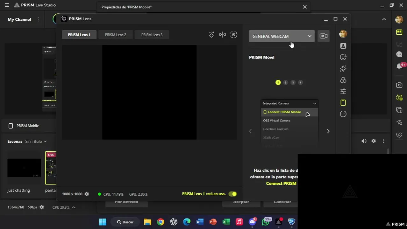The image size is (407, 229).
Task: Select the just chatting scene thumbnail
Action: point(24,168)
